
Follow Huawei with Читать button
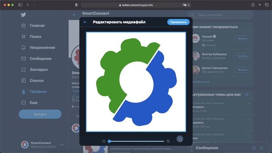pyautogui.click(x=242, y=39)
